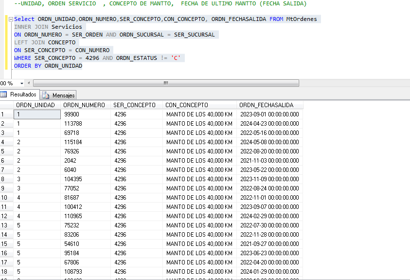
Task: Switch to the Resultados tab
Action: coord(19,94)
